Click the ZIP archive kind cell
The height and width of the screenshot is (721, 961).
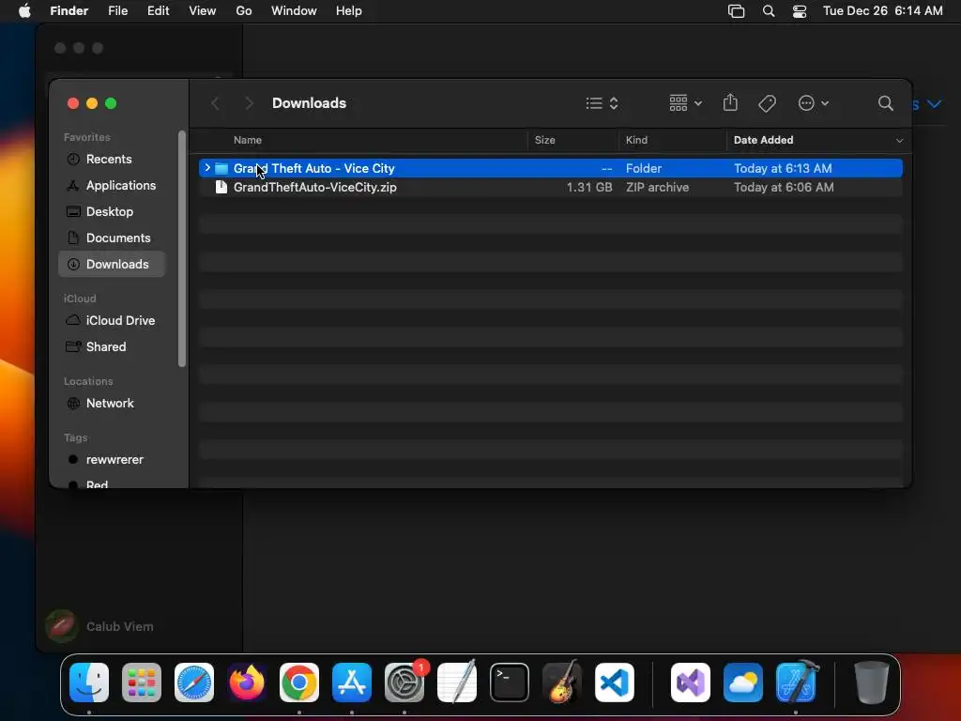657,188
